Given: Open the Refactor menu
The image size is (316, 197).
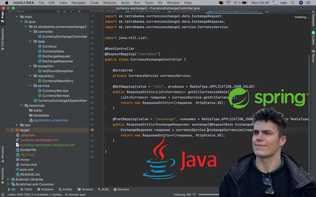Looking at the screenshot, I should click(x=110, y=3).
